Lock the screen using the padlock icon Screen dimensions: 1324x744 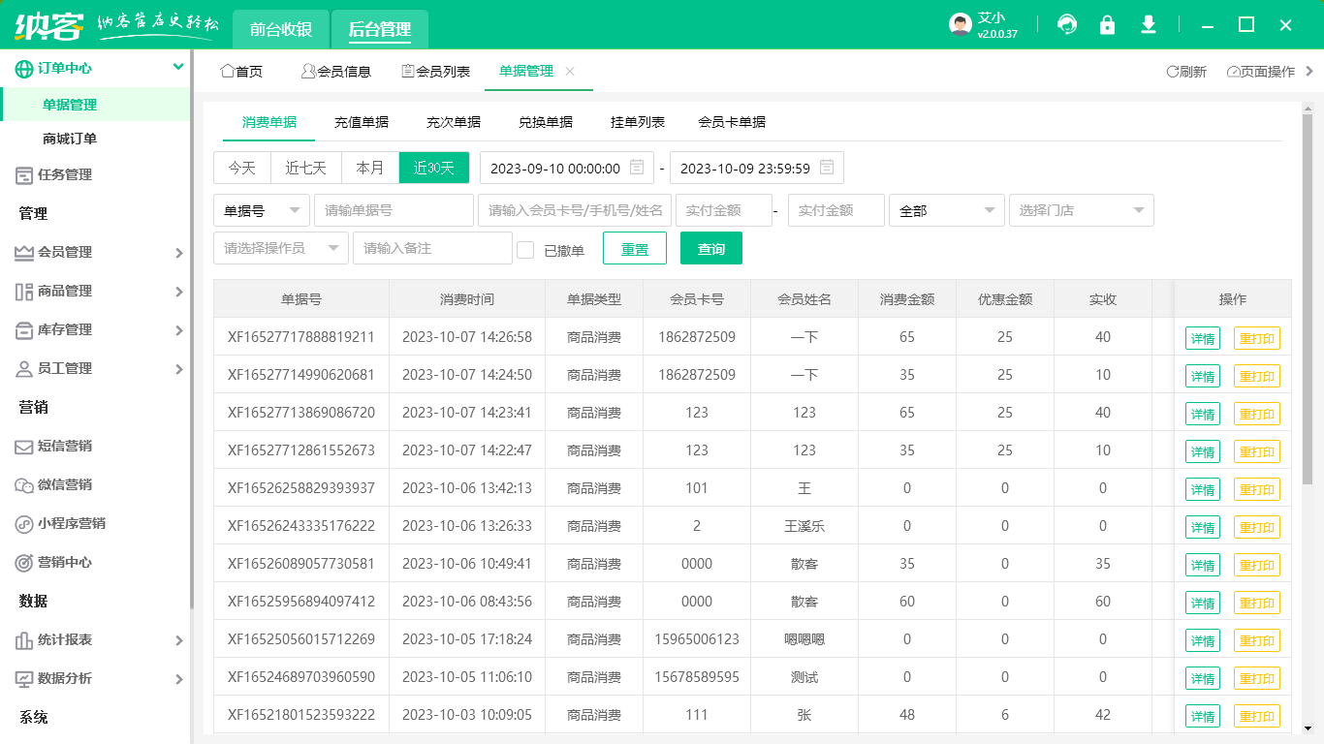click(1108, 24)
